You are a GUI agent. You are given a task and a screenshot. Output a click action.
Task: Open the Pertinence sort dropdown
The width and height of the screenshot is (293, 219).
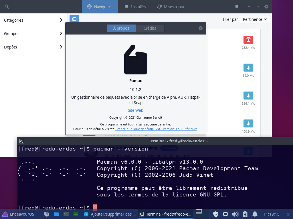pos(255,19)
